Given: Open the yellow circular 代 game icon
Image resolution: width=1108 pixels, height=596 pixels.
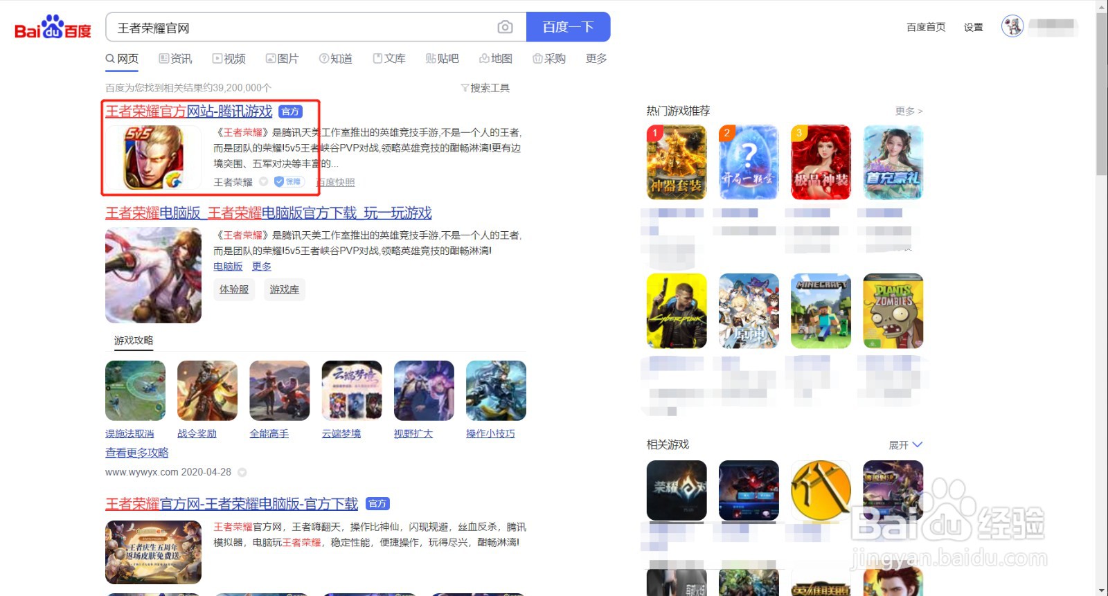Looking at the screenshot, I should (x=821, y=491).
